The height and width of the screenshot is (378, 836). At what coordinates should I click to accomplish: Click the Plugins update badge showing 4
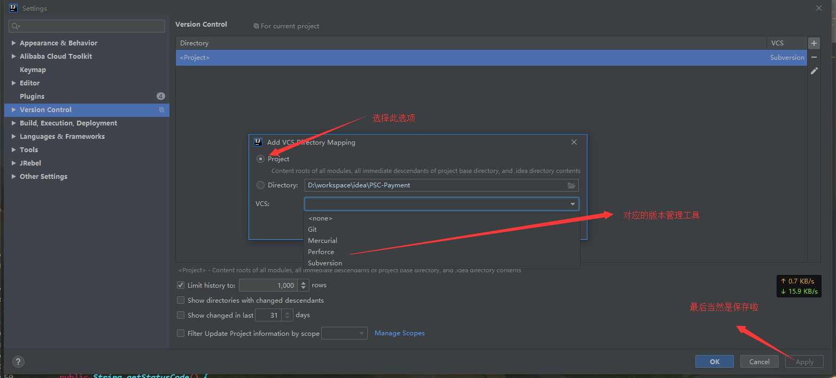pyautogui.click(x=161, y=96)
